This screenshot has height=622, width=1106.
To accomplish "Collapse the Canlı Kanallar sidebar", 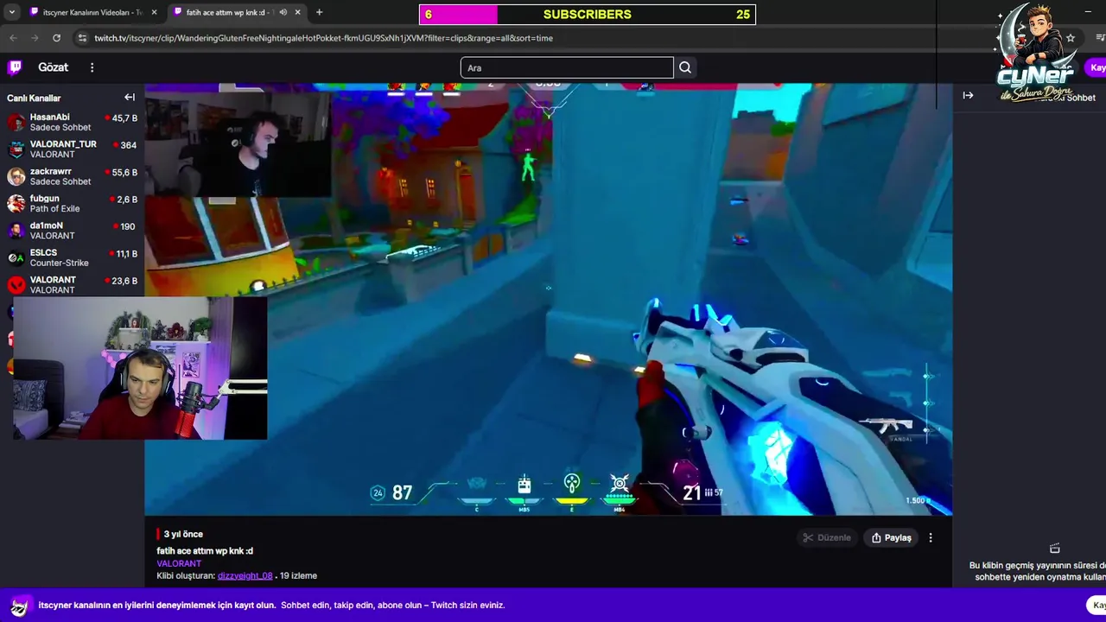I will coord(130,98).
